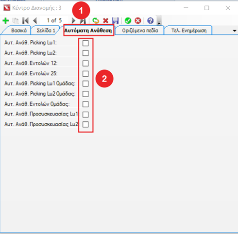Click the green refresh arrows icon
This screenshot has height=234, width=238.
point(96,21)
